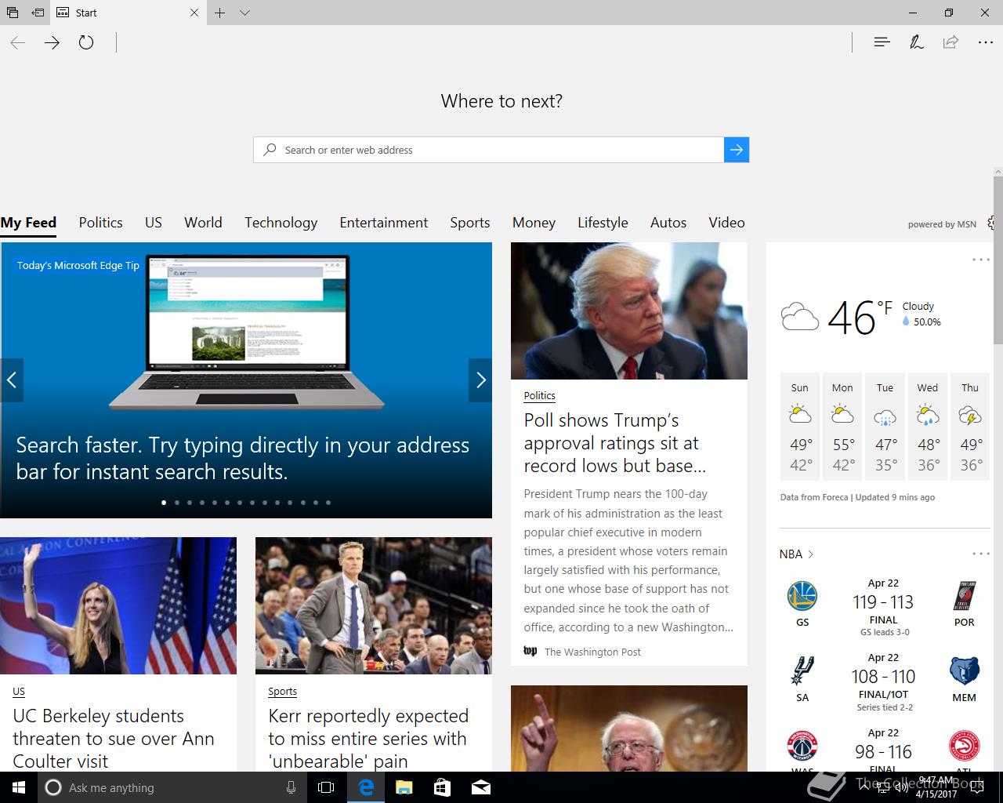Click the San Antonio Spurs logo
The image size is (1003, 803).
[802, 671]
